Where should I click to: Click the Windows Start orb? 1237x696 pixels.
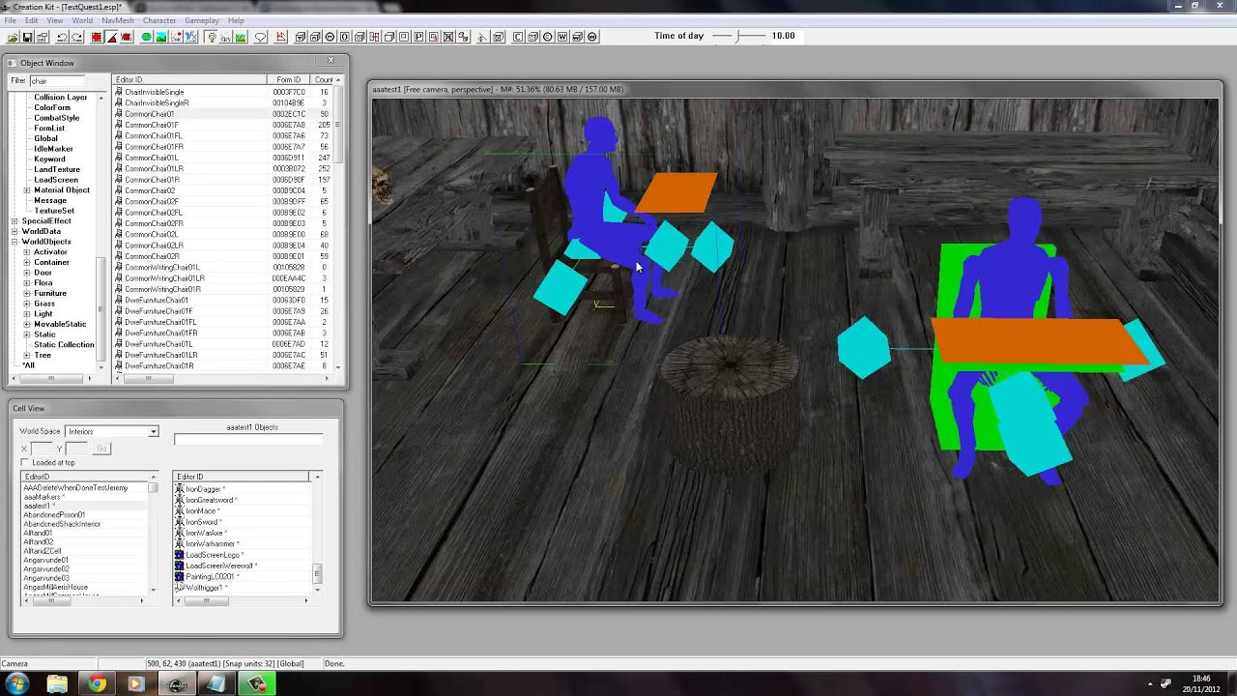pyautogui.click(x=16, y=683)
